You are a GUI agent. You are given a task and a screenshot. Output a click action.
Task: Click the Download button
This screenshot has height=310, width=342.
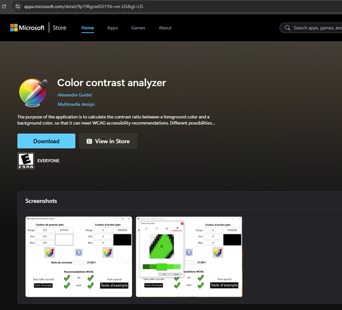[46, 141]
